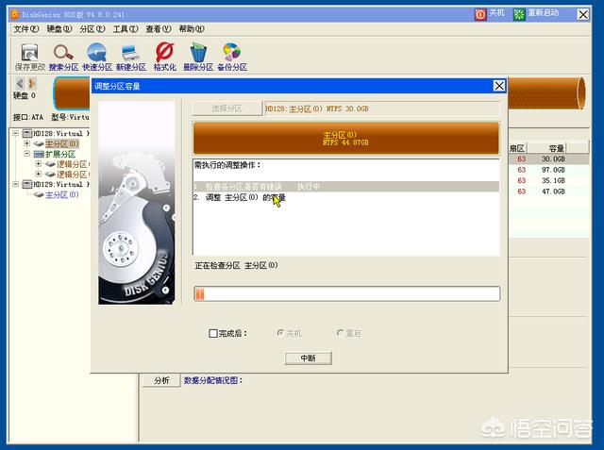
Task: Open the Partition (分区) menu
Action: [92, 29]
